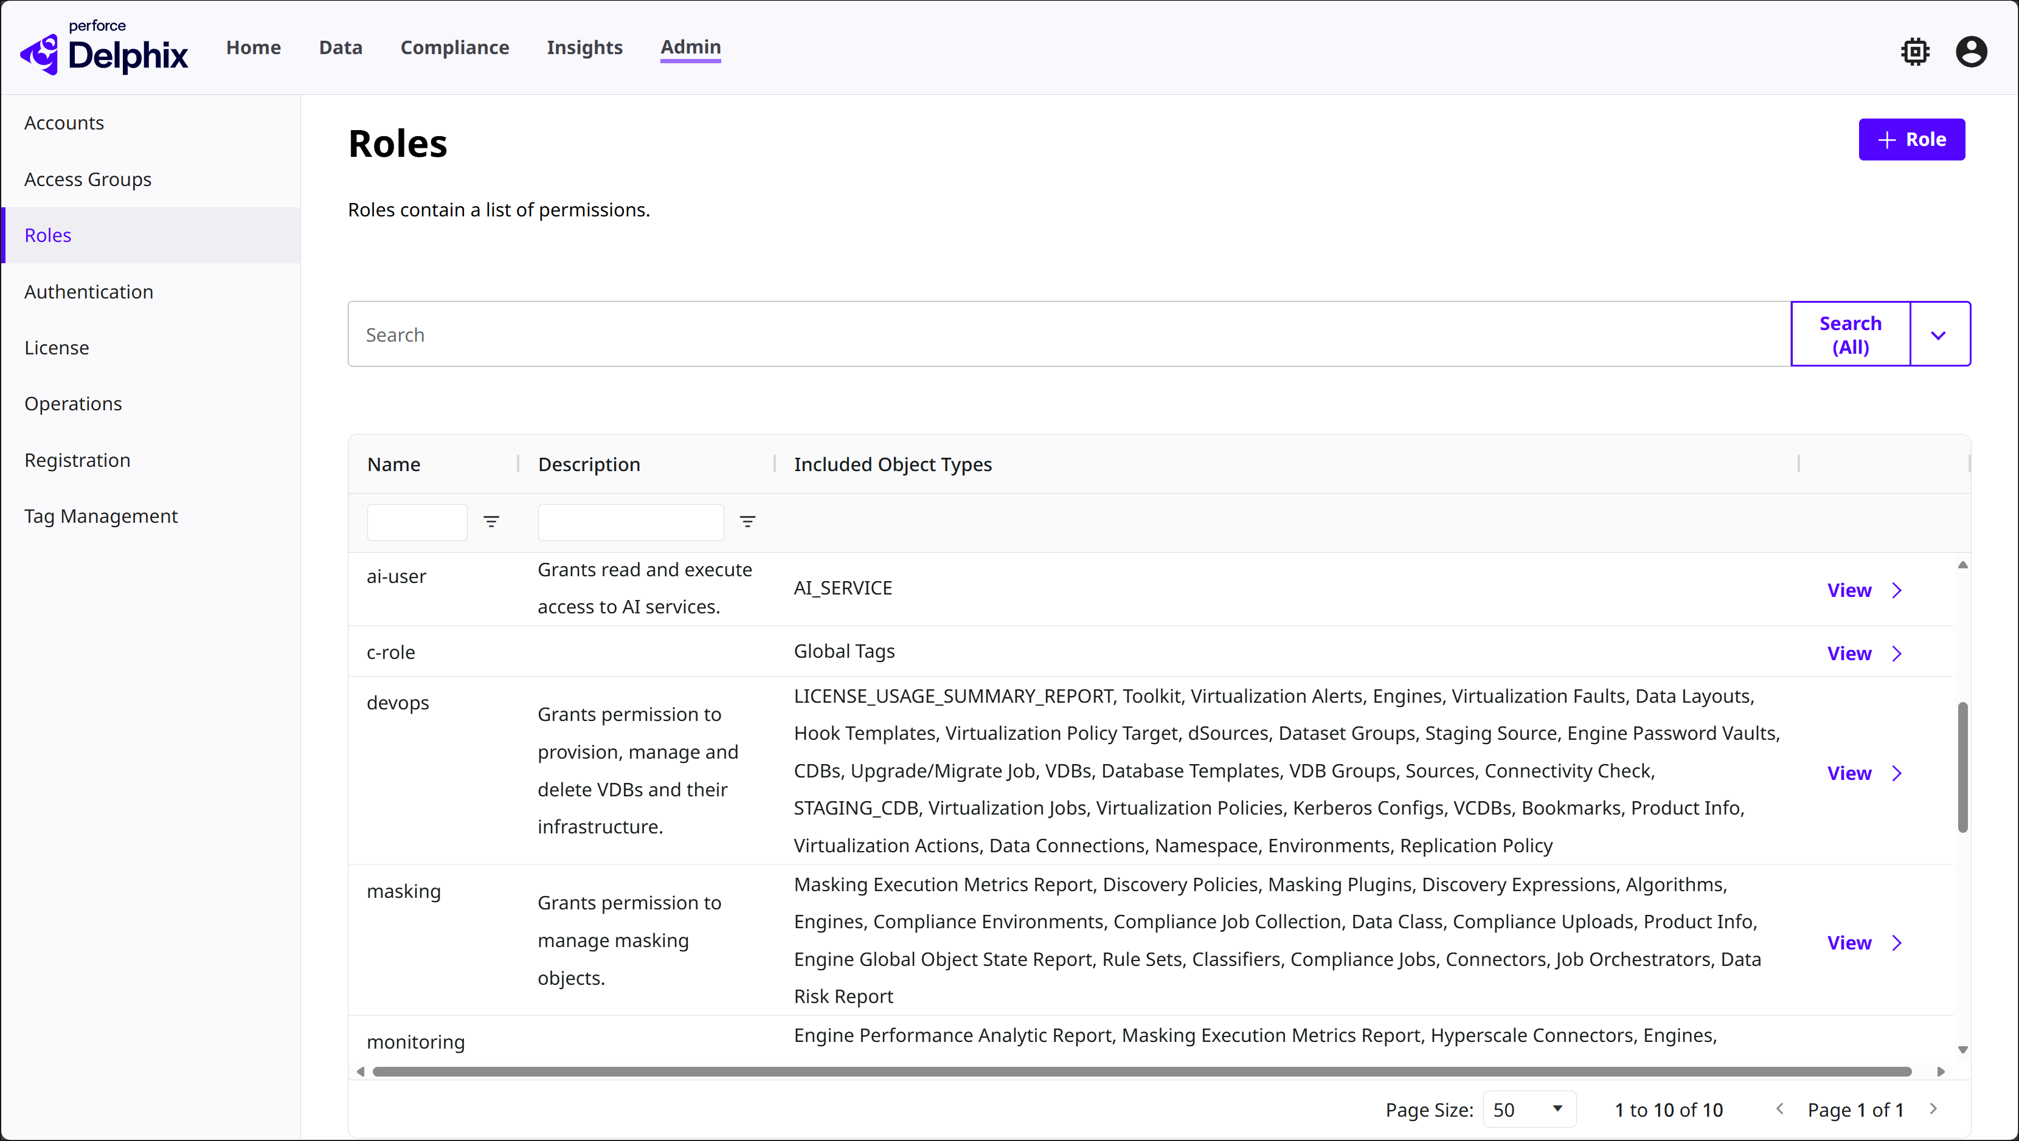The image size is (2019, 1141).
Task: Click next page arrow in pagination
Action: click(1934, 1109)
